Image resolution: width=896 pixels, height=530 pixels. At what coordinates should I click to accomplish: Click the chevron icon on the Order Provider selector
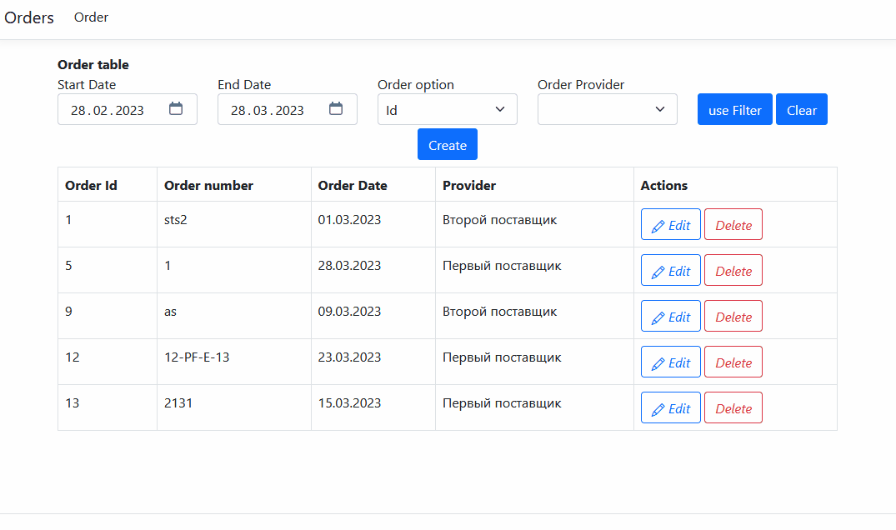(659, 108)
